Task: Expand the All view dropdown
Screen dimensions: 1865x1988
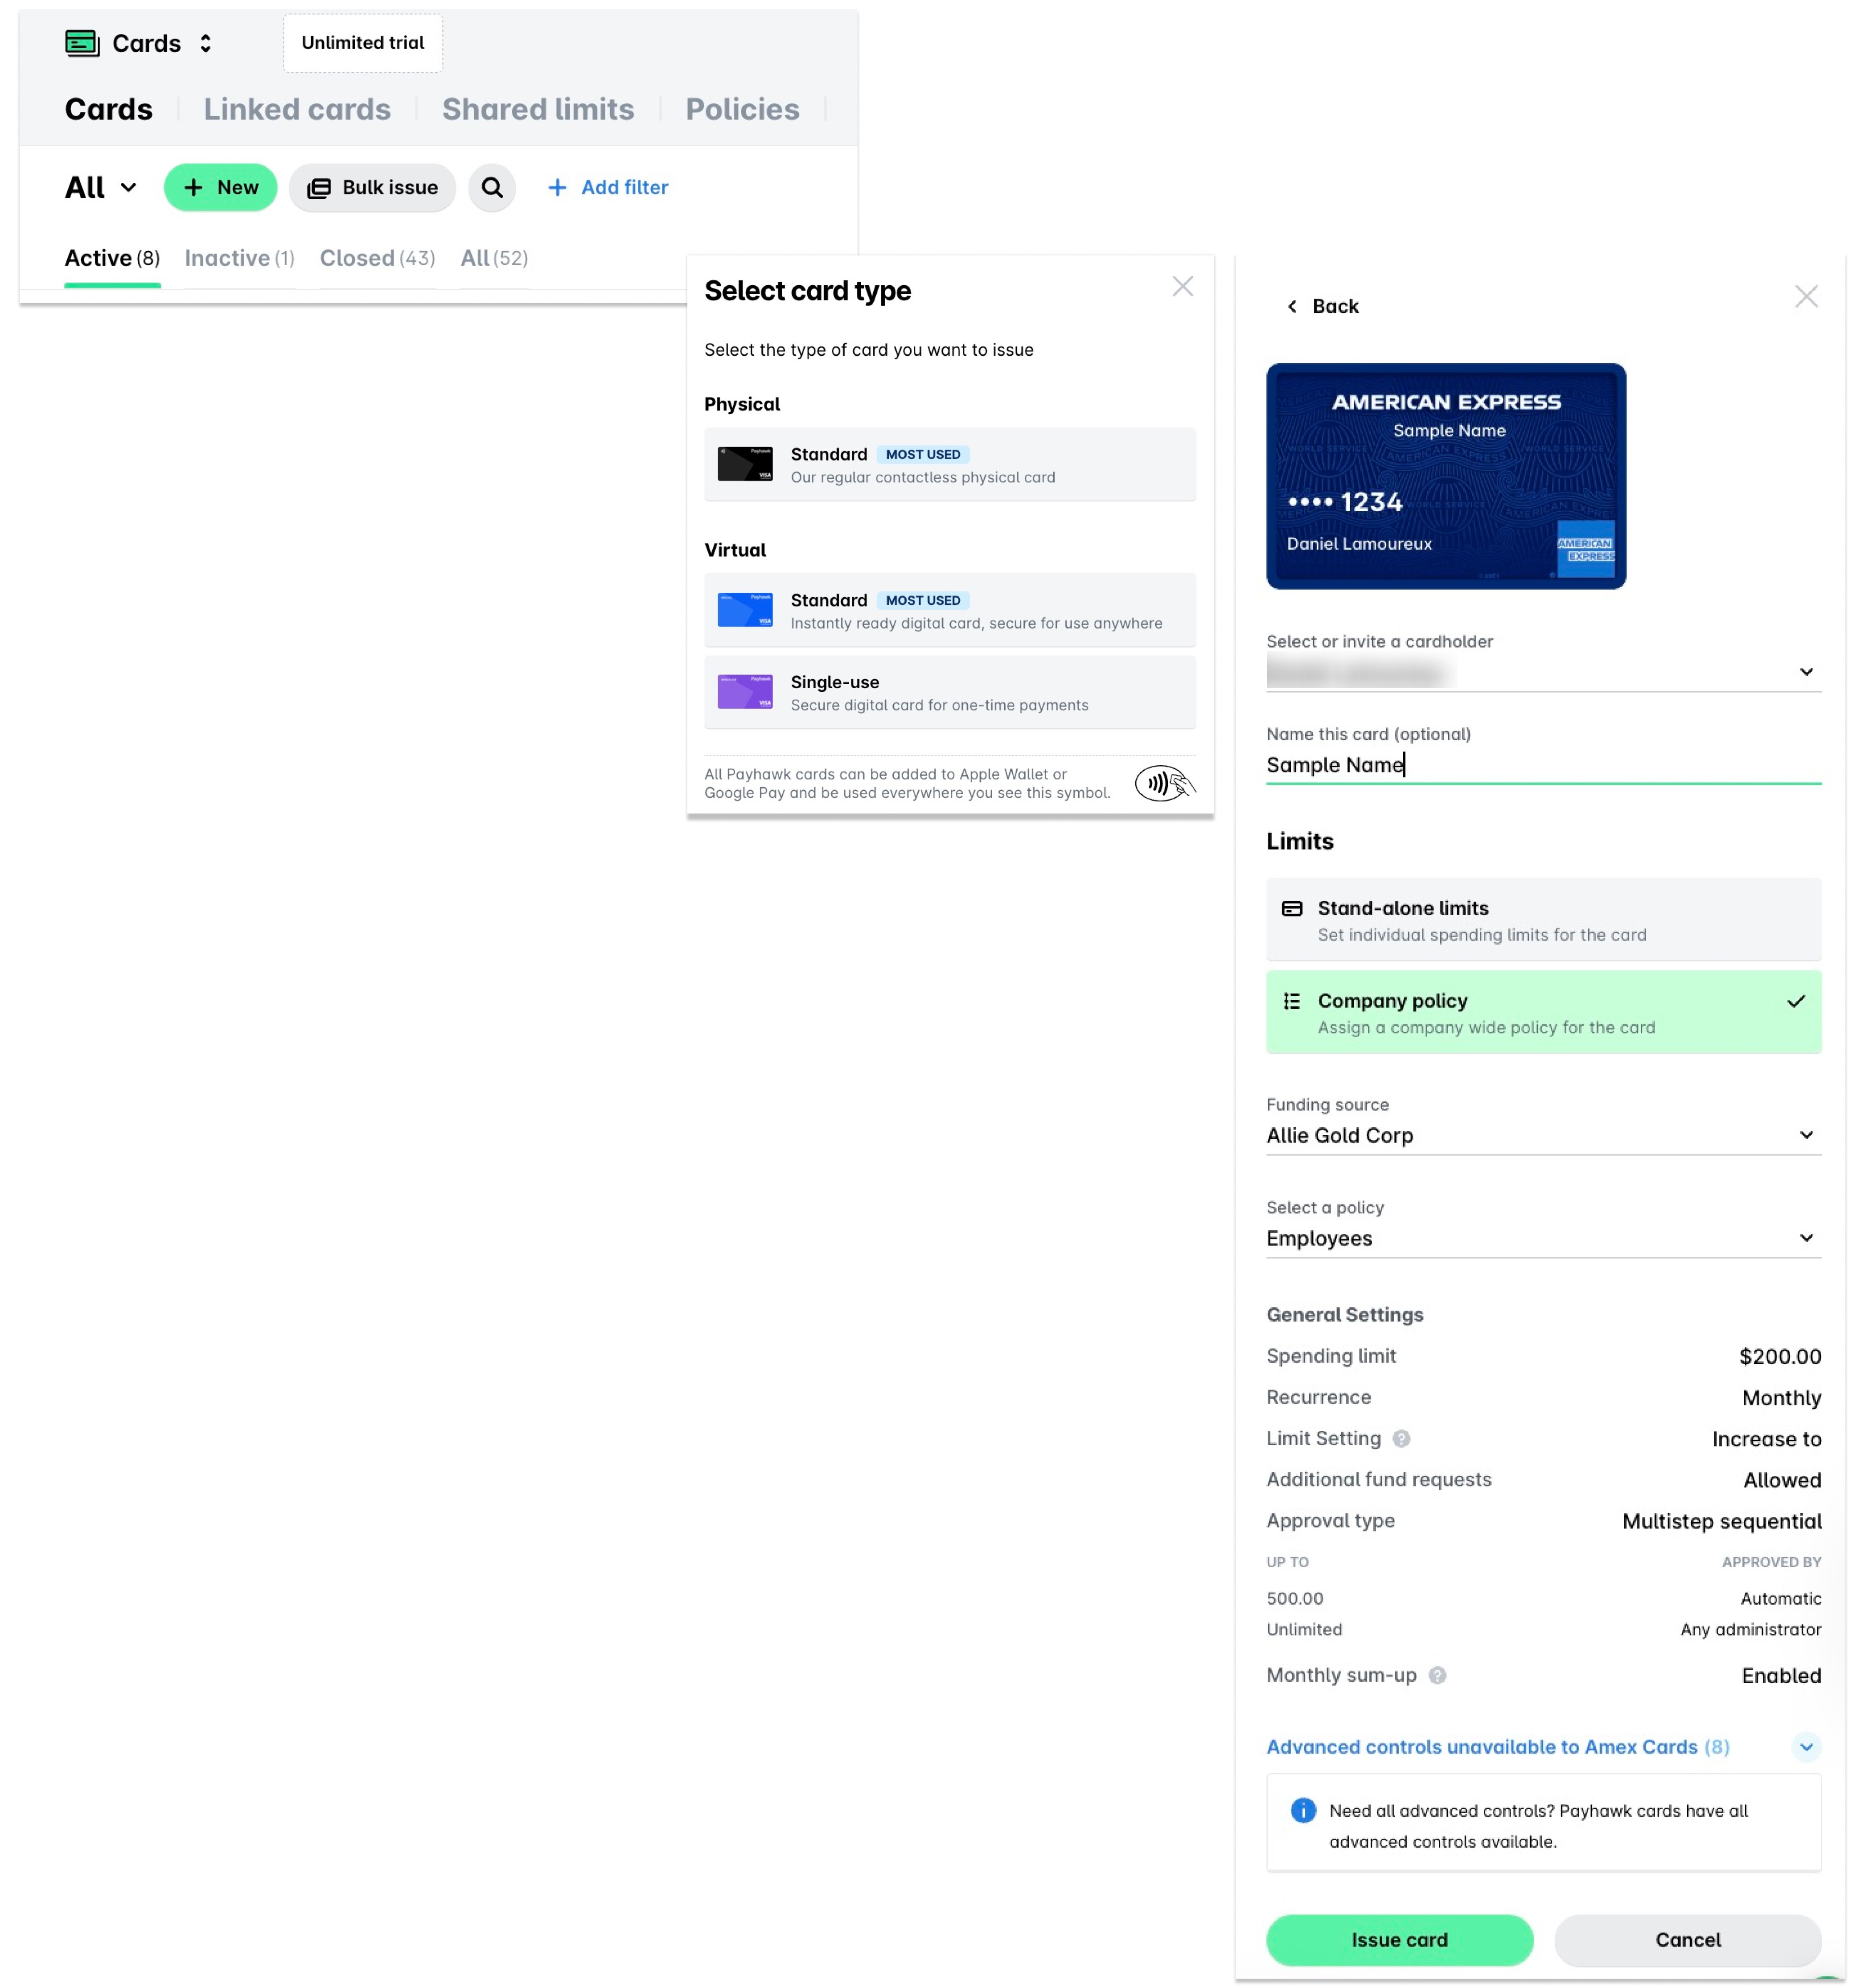Action: 101,187
